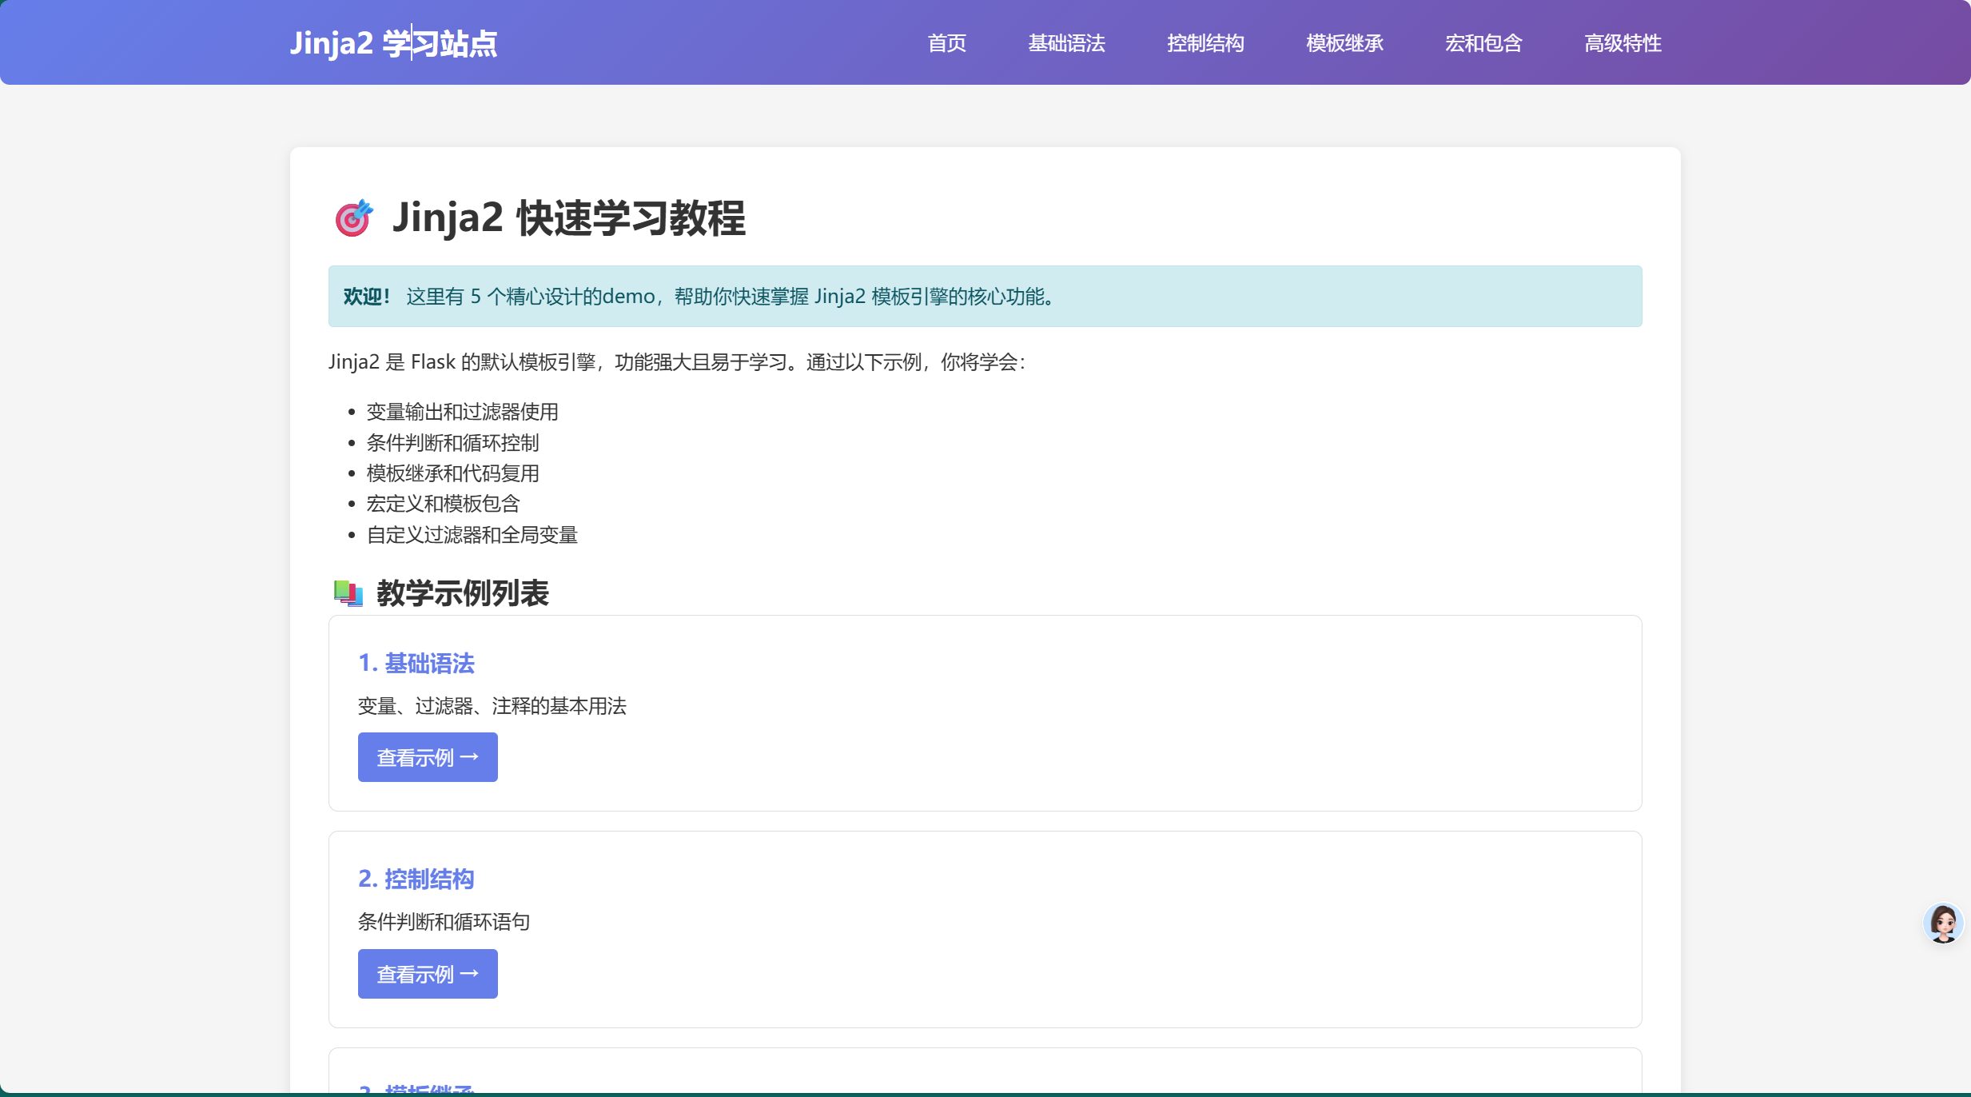Open the '2. 控制结构' heading link
Image resolution: width=1971 pixels, height=1097 pixels.
tap(416, 878)
